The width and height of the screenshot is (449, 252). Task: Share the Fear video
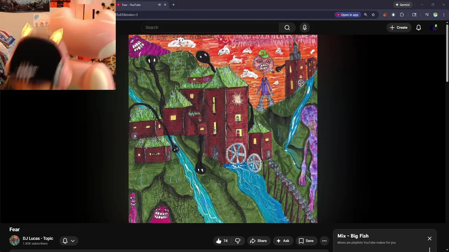coord(258,241)
